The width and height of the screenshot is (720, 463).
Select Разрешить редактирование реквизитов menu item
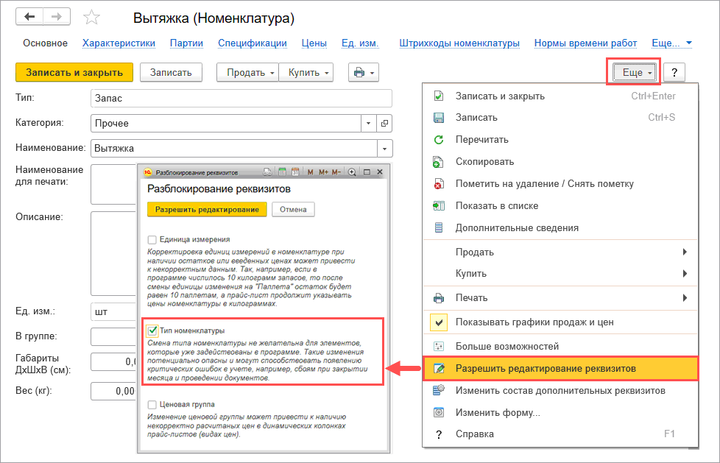pos(545,368)
